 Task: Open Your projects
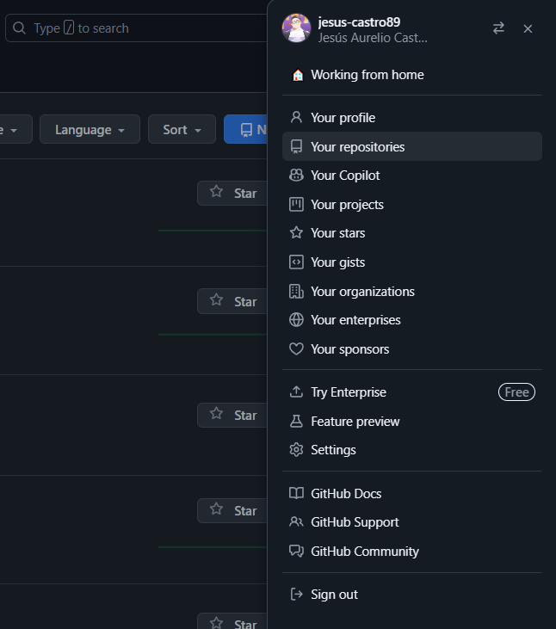(x=412, y=205)
